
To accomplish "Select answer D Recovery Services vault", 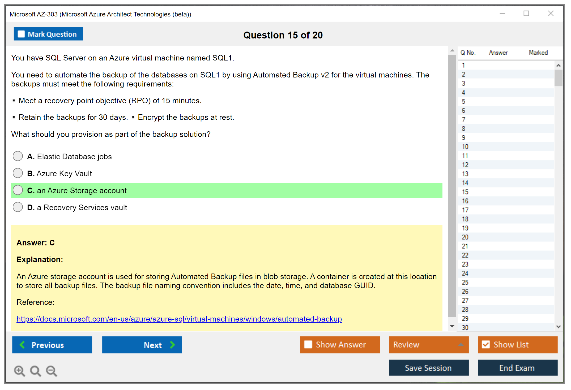I will [18, 207].
